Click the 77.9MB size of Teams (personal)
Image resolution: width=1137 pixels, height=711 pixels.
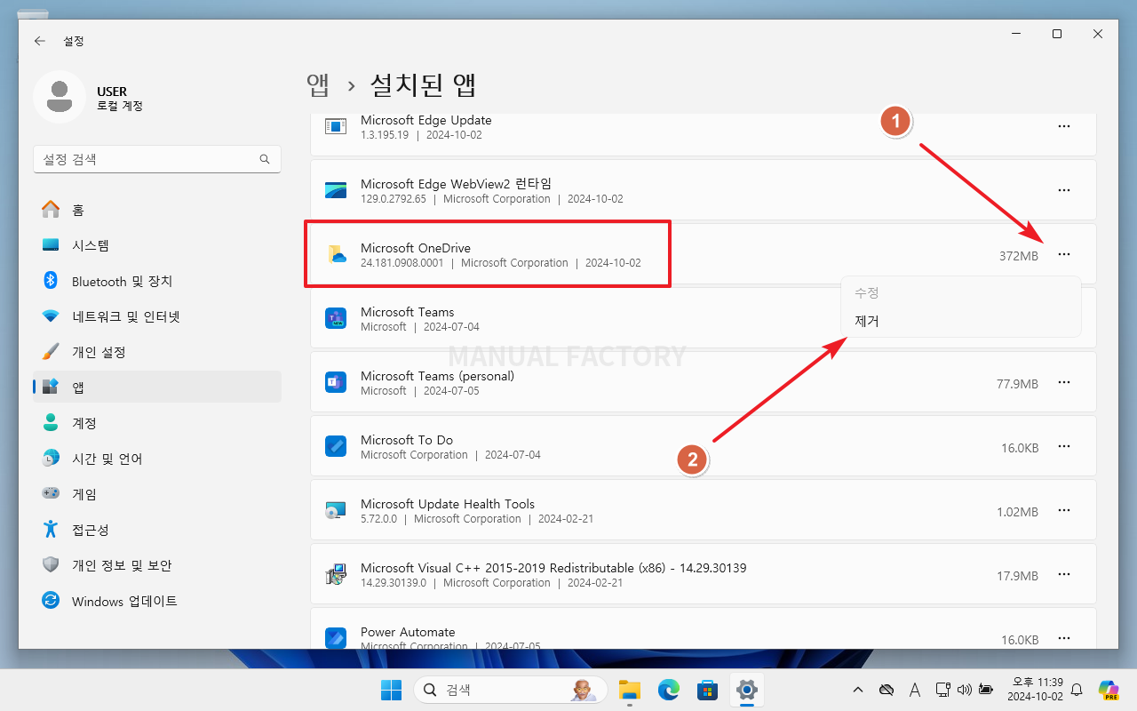pyautogui.click(x=1017, y=384)
